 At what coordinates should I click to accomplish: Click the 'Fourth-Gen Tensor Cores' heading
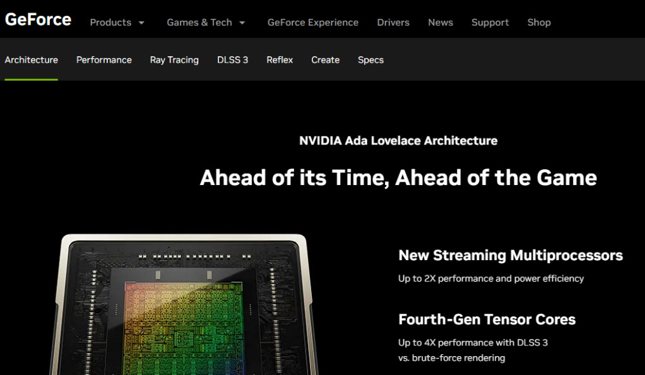(x=487, y=319)
